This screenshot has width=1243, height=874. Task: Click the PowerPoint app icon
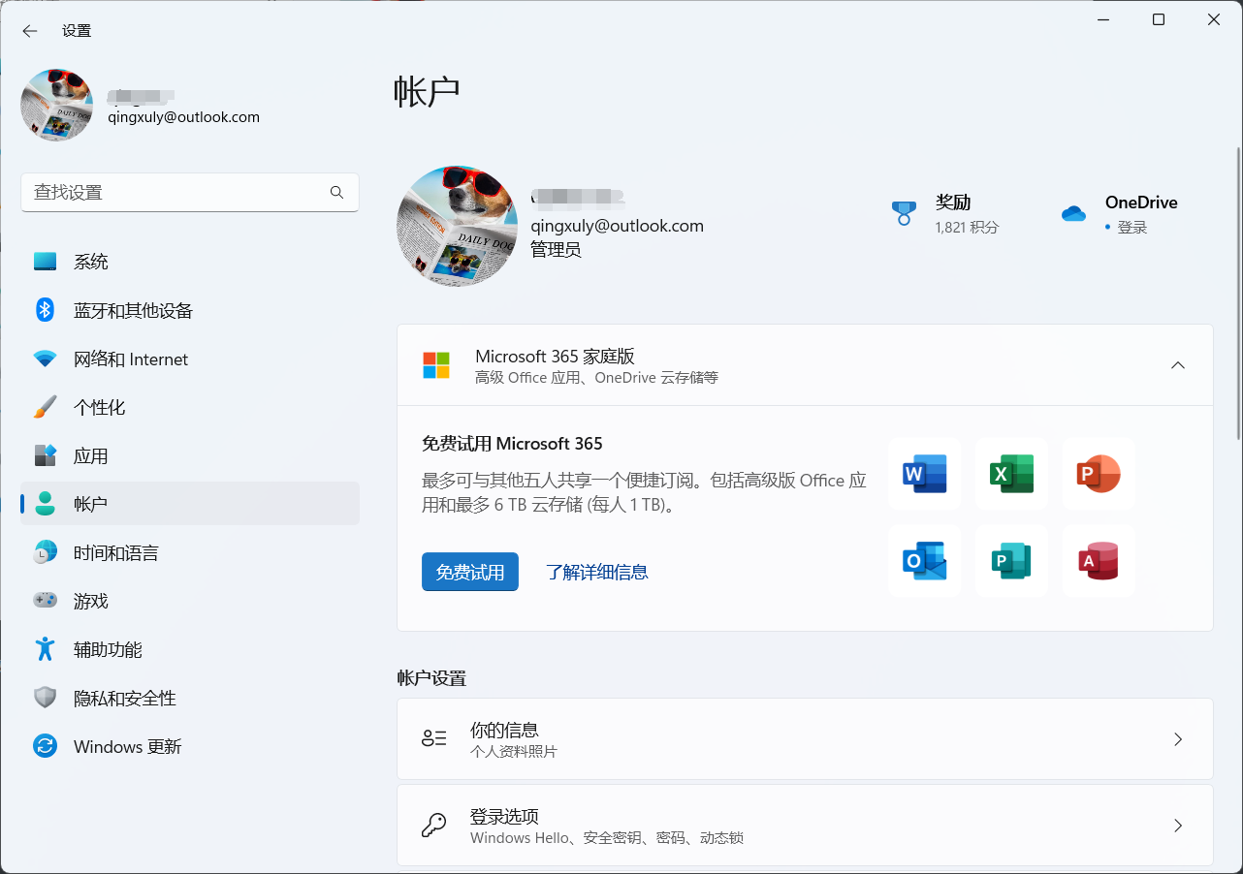1099,474
